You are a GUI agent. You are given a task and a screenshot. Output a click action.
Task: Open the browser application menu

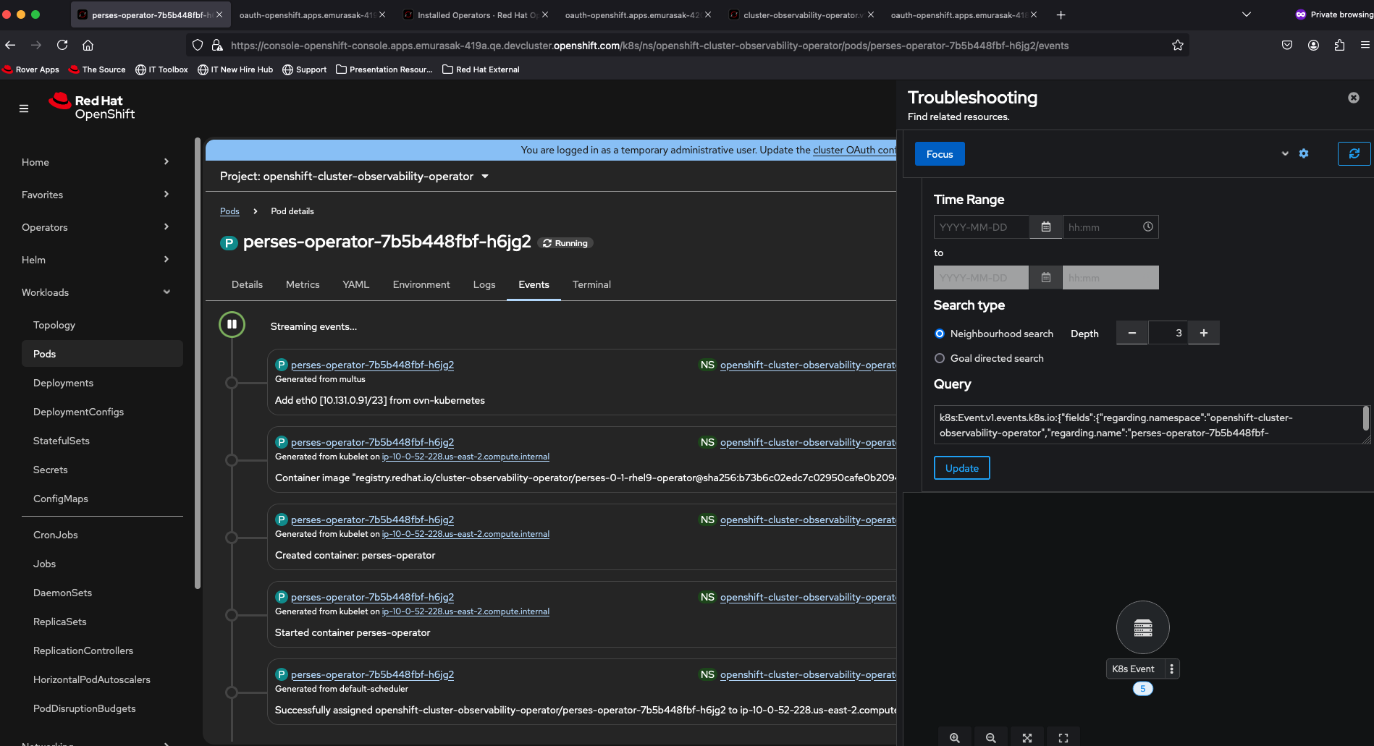pyautogui.click(x=1365, y=45)
